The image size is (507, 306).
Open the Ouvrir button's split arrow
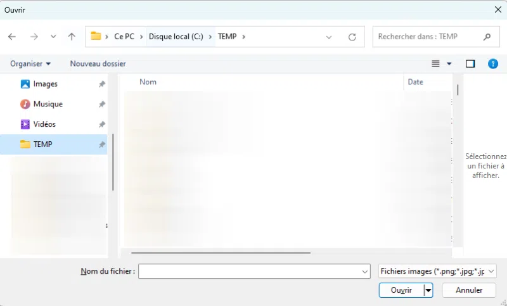pos(428,290)
